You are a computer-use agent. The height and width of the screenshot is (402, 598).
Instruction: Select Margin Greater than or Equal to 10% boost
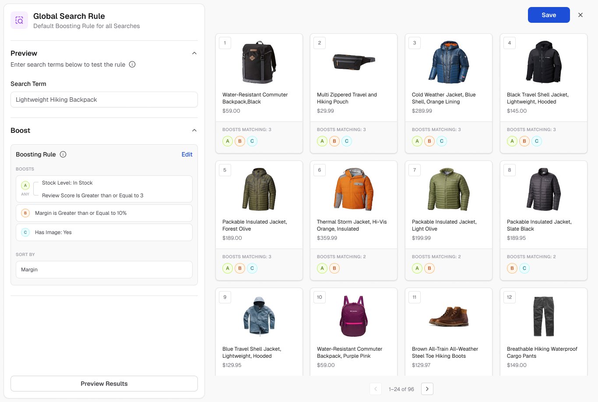[x=104, y=213]
